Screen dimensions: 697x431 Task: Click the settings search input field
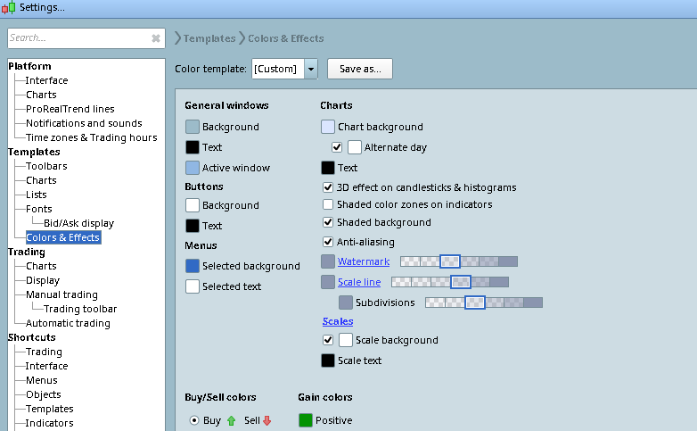pos(76,38)
